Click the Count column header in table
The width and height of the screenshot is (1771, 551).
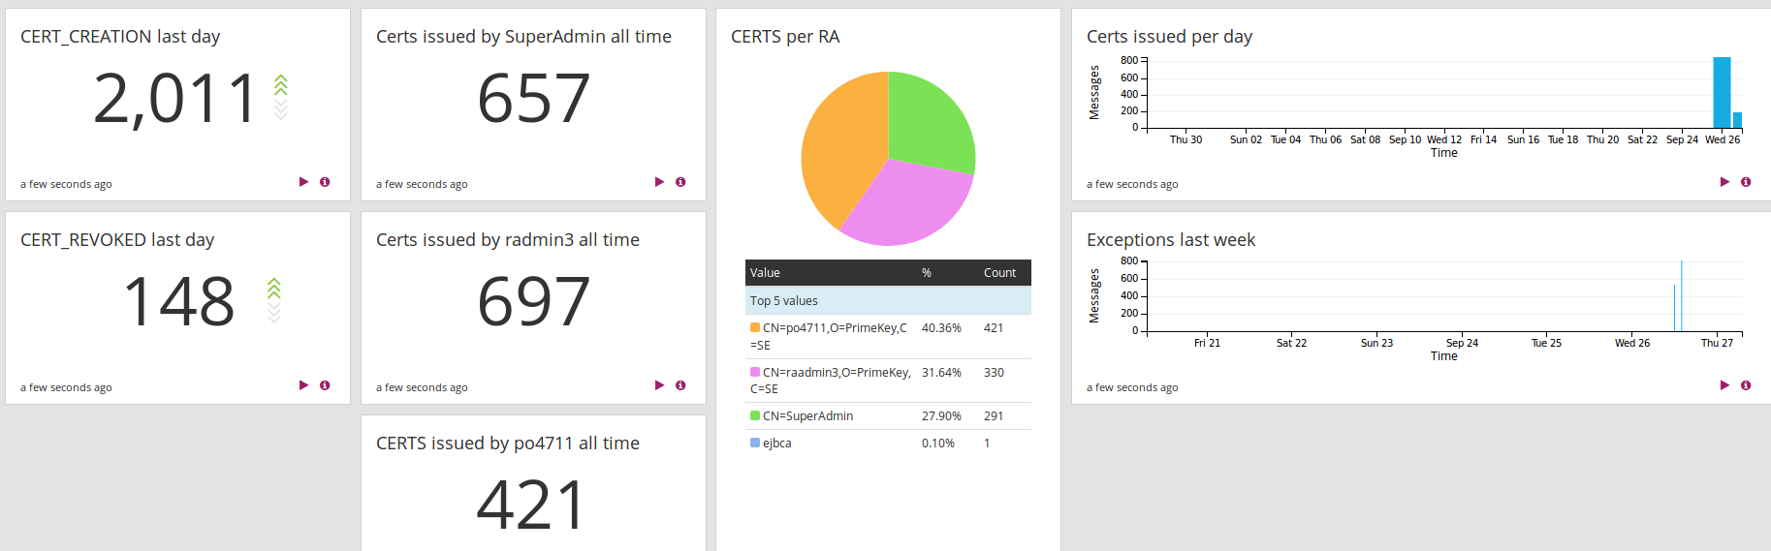pos(999,273)
